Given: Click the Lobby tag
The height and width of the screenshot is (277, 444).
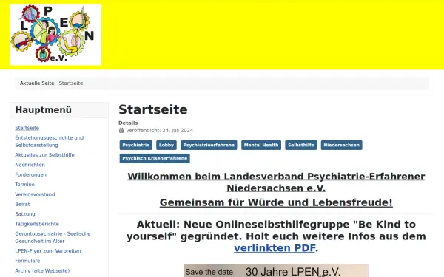Looking at the screenshot, I should click(x=166, y=145).
